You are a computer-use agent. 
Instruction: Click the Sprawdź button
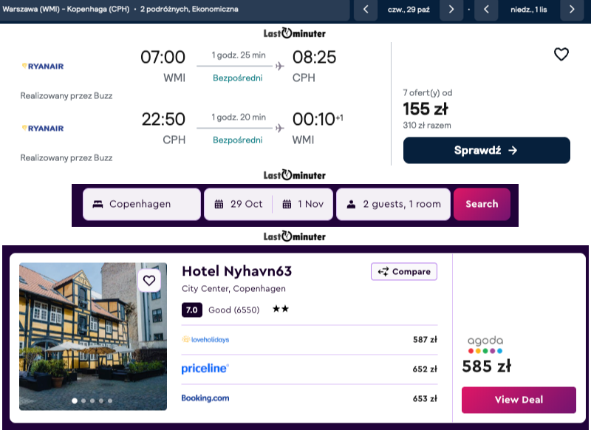486,151
